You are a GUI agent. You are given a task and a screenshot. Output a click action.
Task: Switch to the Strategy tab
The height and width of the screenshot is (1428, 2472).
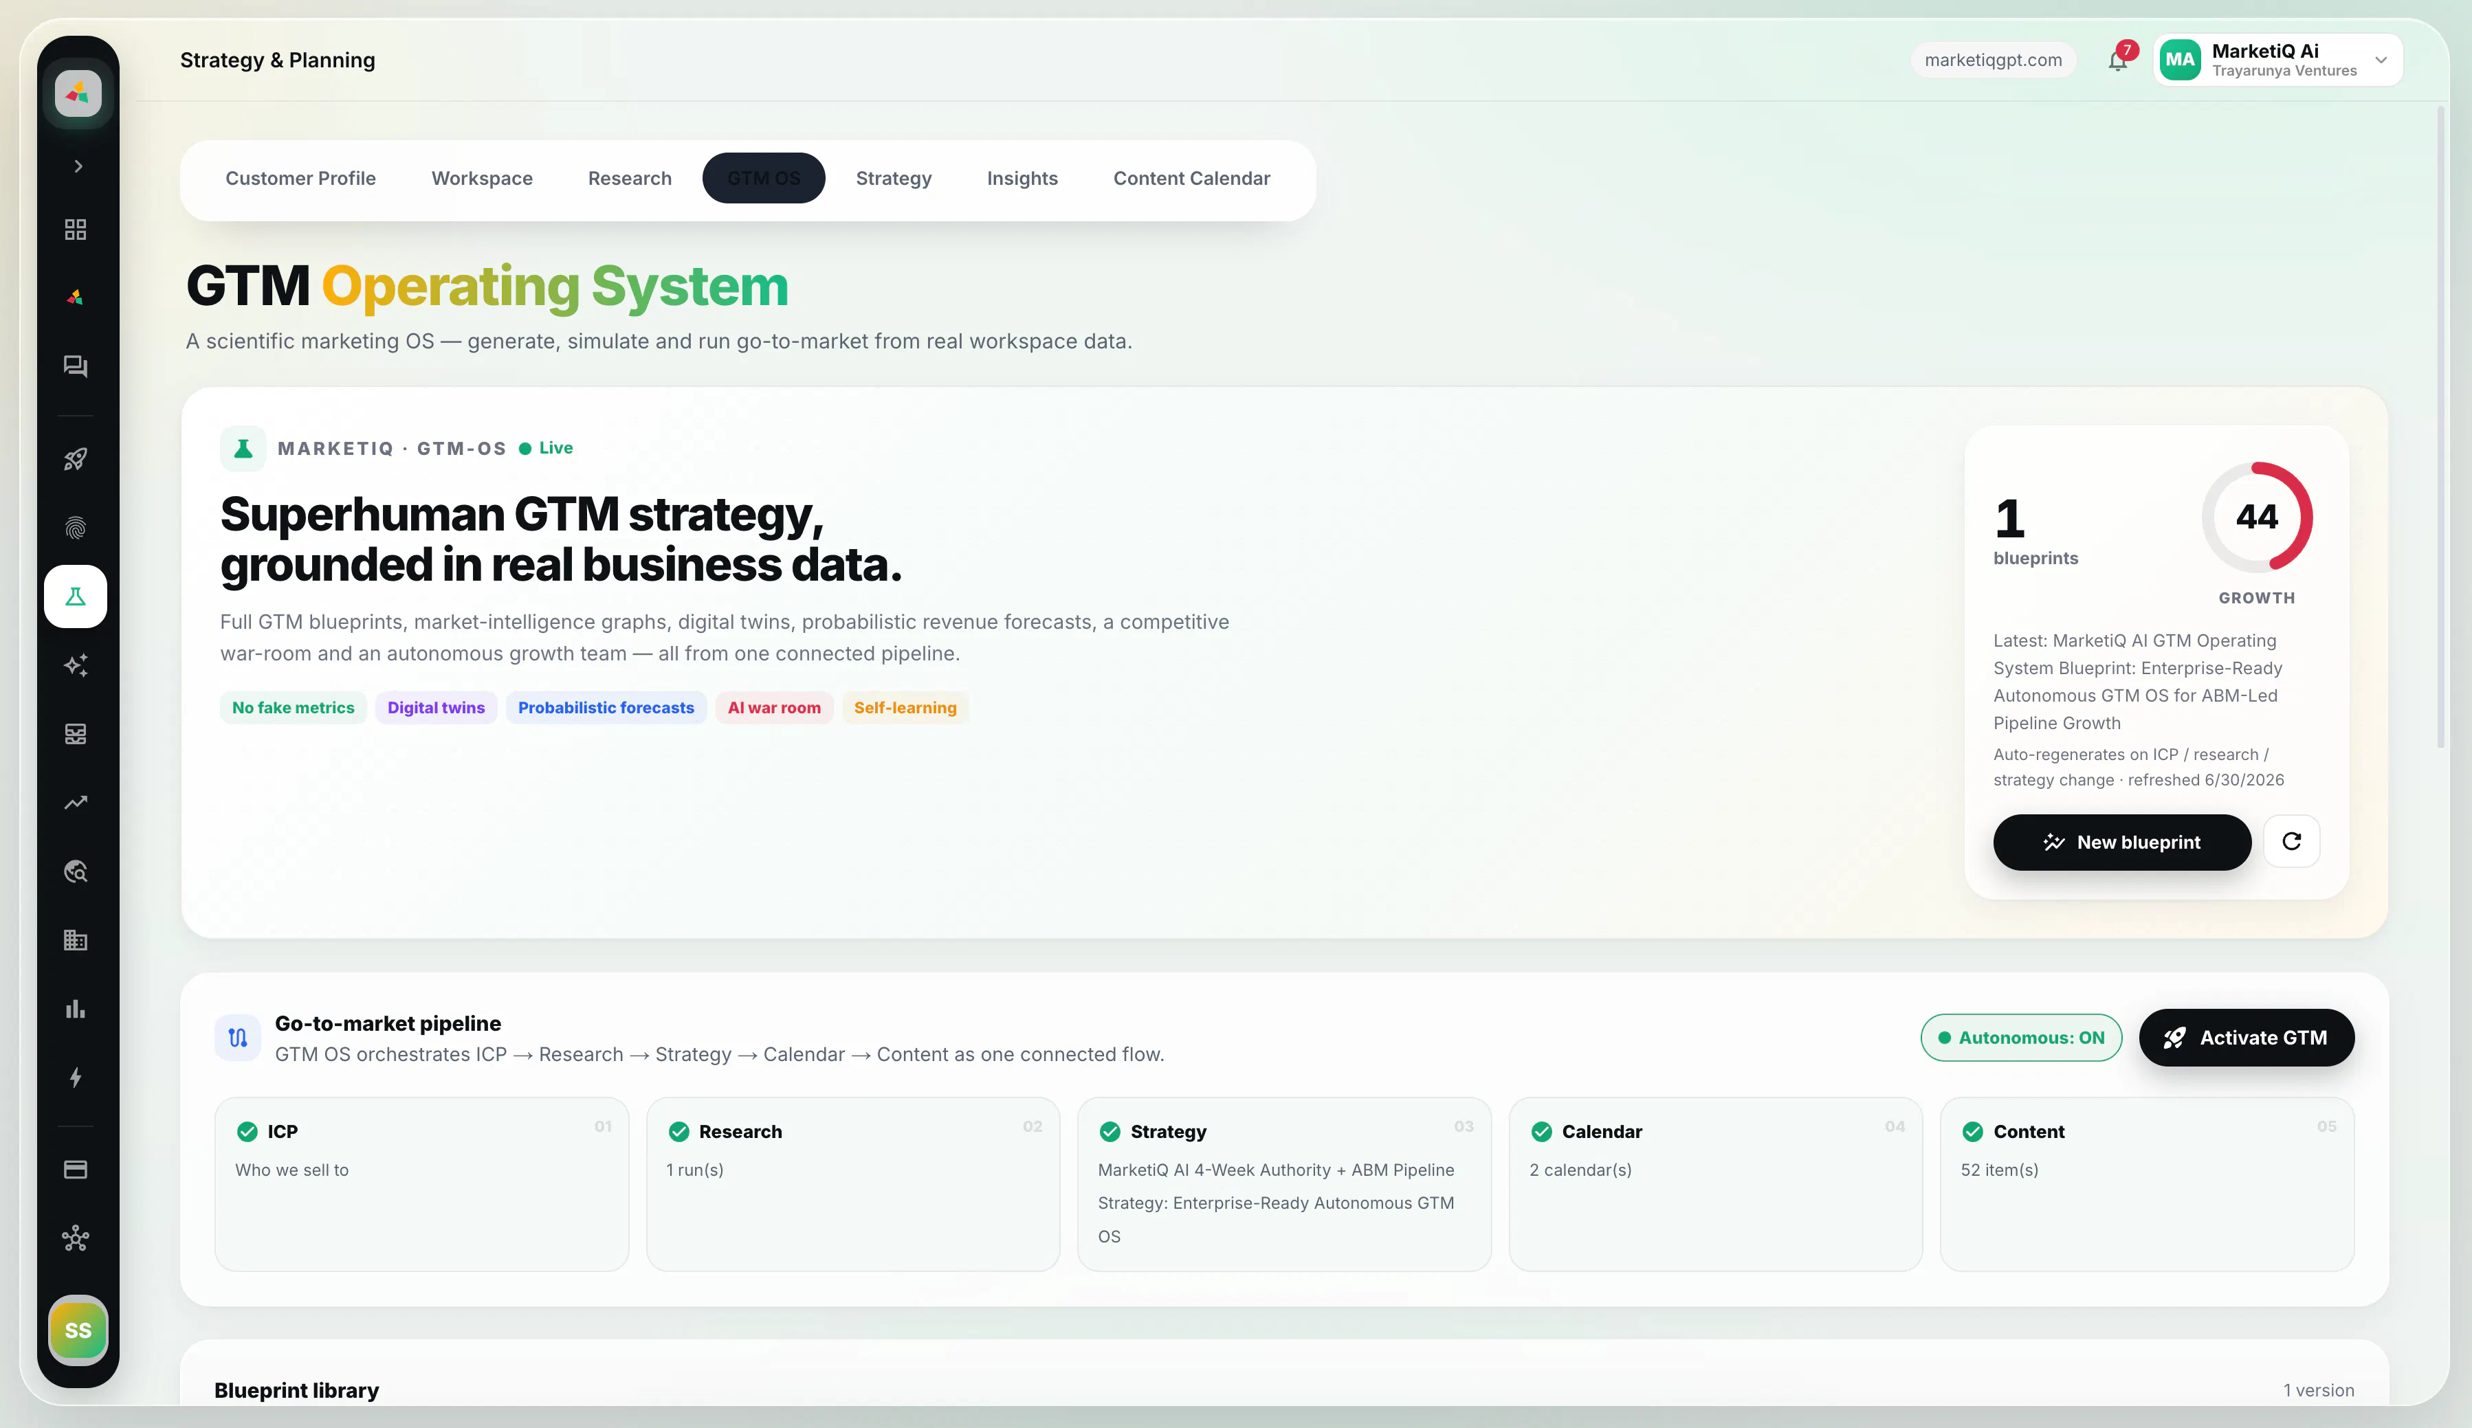pos(894,179)
